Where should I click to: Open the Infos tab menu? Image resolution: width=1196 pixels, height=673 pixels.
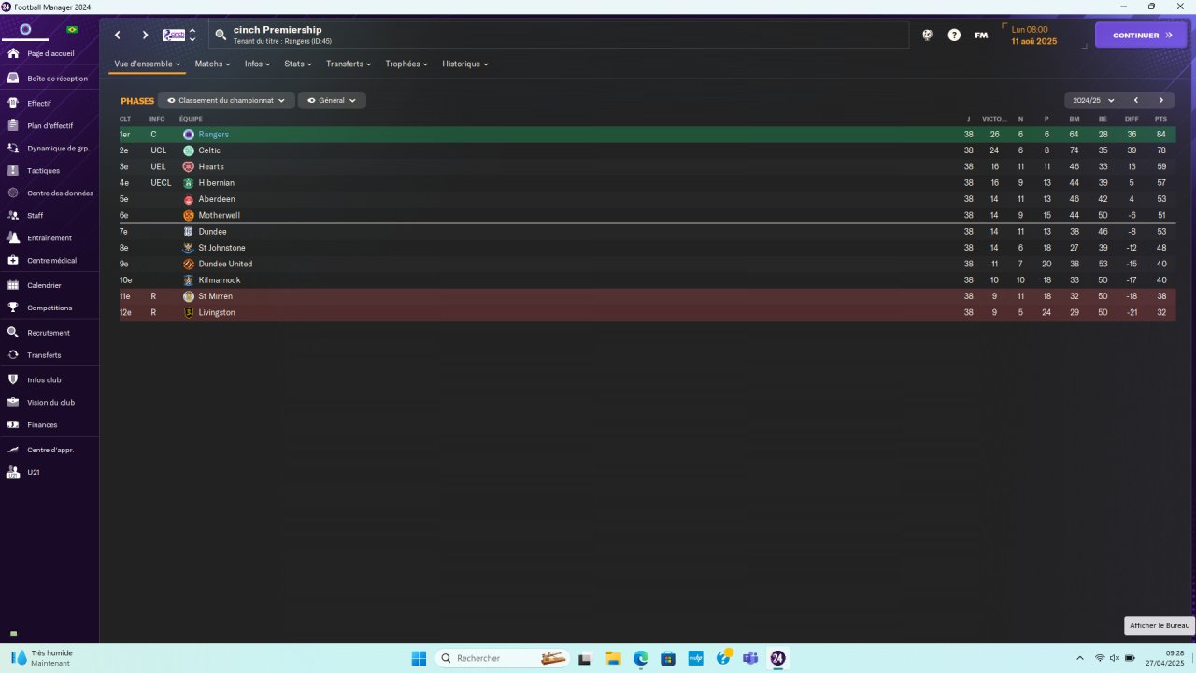click(257, 64)
